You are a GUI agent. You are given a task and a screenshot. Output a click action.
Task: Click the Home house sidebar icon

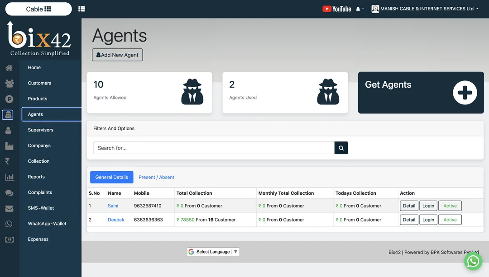tap(9, 68)
